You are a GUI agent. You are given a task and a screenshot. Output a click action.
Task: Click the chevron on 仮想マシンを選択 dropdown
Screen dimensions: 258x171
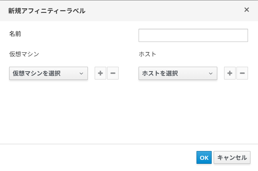[81, 74]
